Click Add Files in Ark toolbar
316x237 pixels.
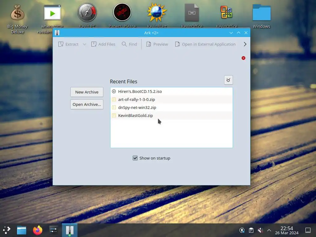pyautogui.click(x=103, y=44)
